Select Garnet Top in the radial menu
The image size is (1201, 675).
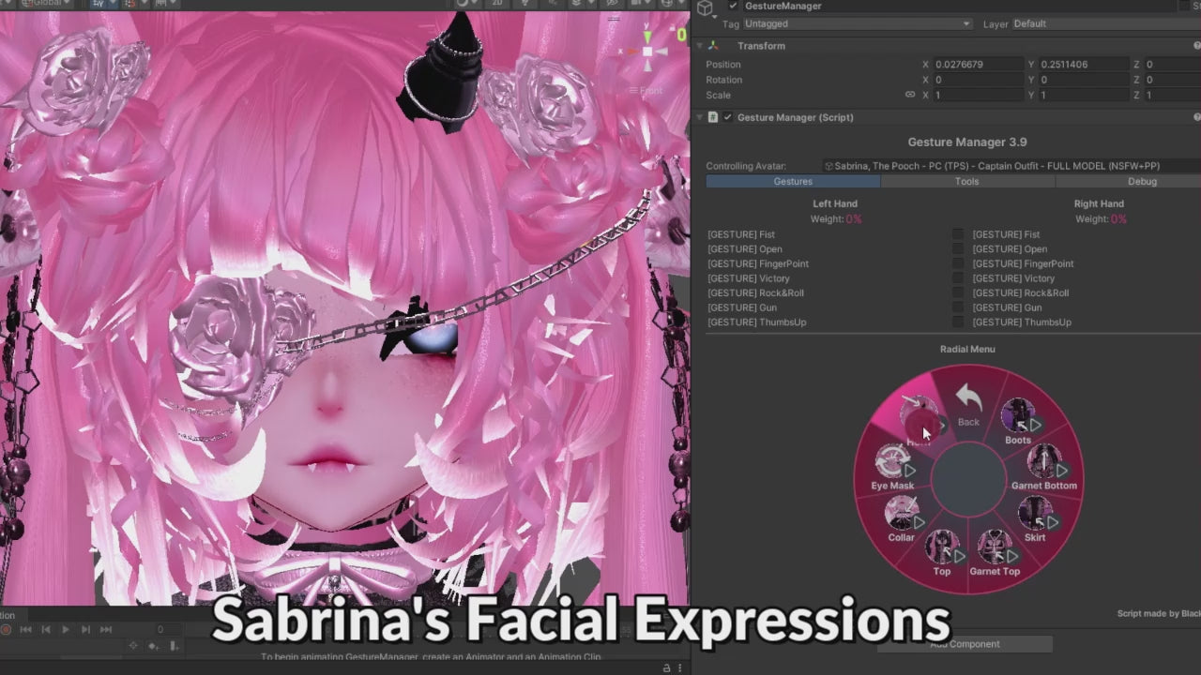click(994, 551)
